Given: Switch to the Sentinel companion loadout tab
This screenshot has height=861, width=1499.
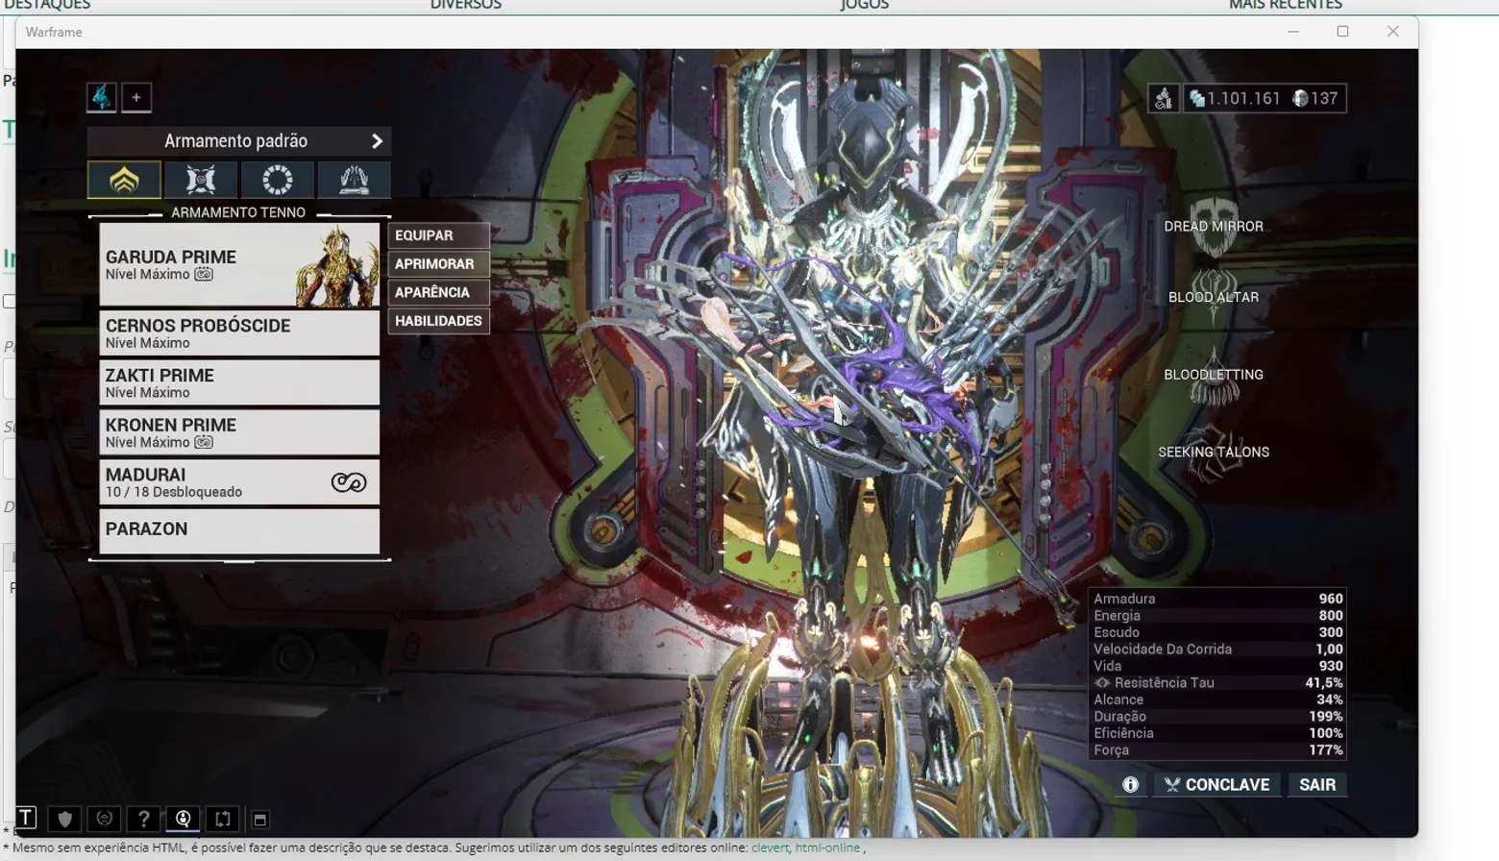Looking at the screenshot, I should coord(201,180).
